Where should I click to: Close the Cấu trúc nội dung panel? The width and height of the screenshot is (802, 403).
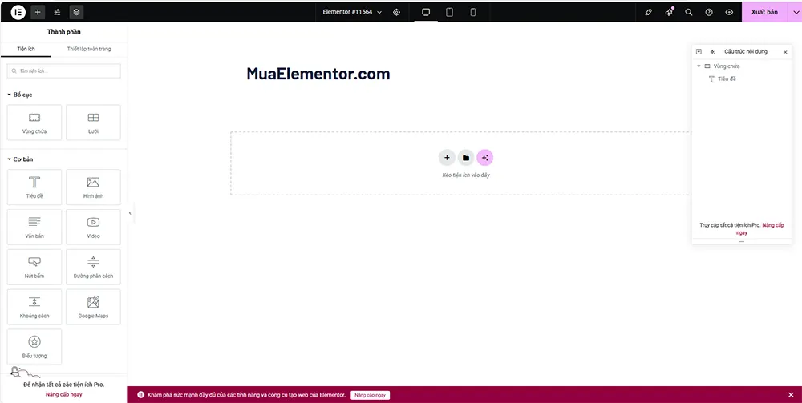coord(785,52)
